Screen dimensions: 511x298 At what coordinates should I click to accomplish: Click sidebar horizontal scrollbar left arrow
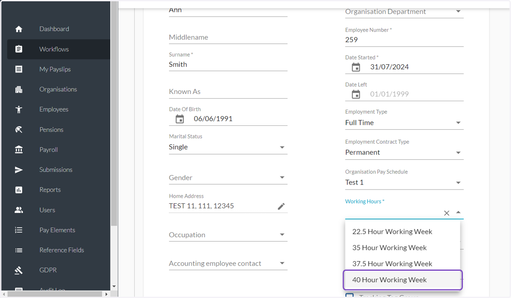pos(4,294)
